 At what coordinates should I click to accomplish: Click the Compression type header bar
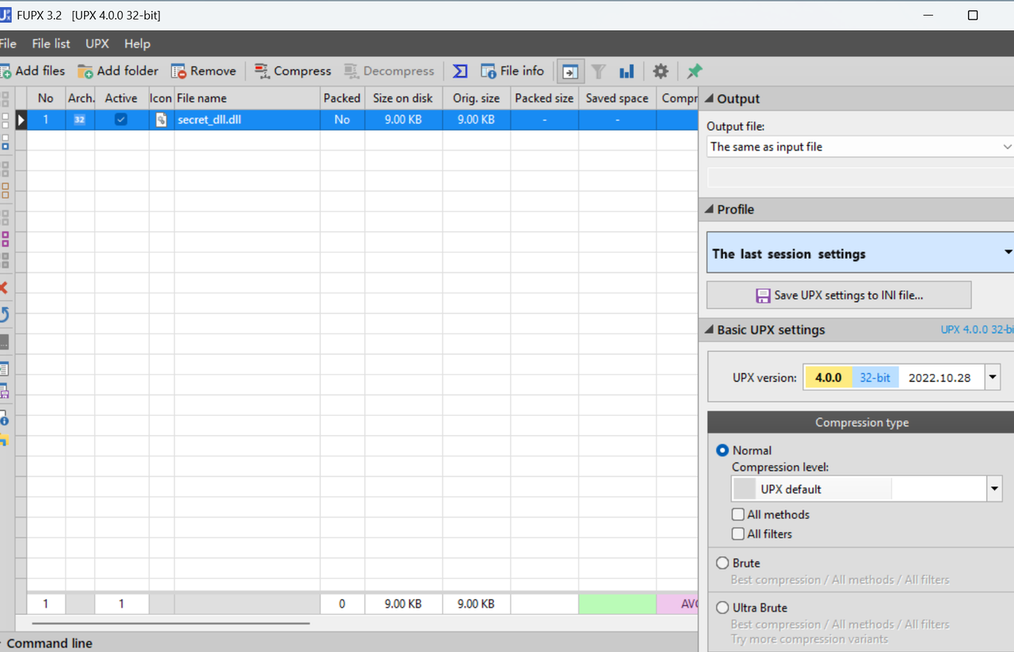coord(861,422)
